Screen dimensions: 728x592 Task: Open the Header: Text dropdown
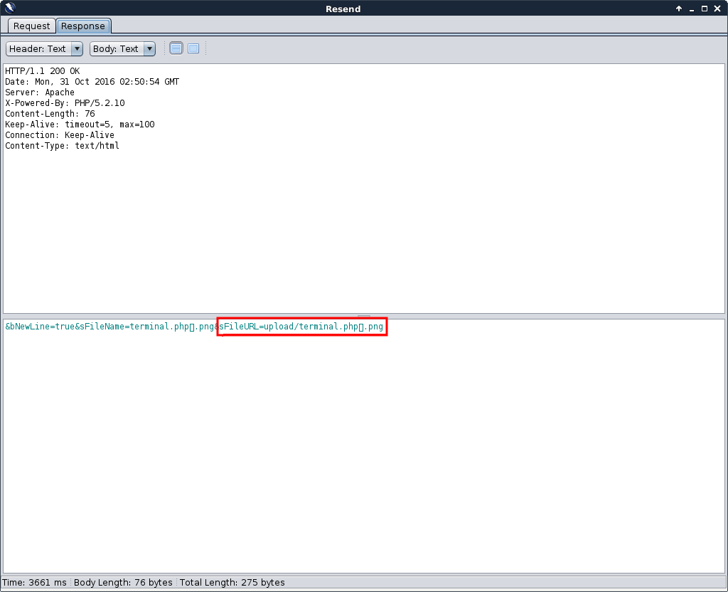(44, 49)
